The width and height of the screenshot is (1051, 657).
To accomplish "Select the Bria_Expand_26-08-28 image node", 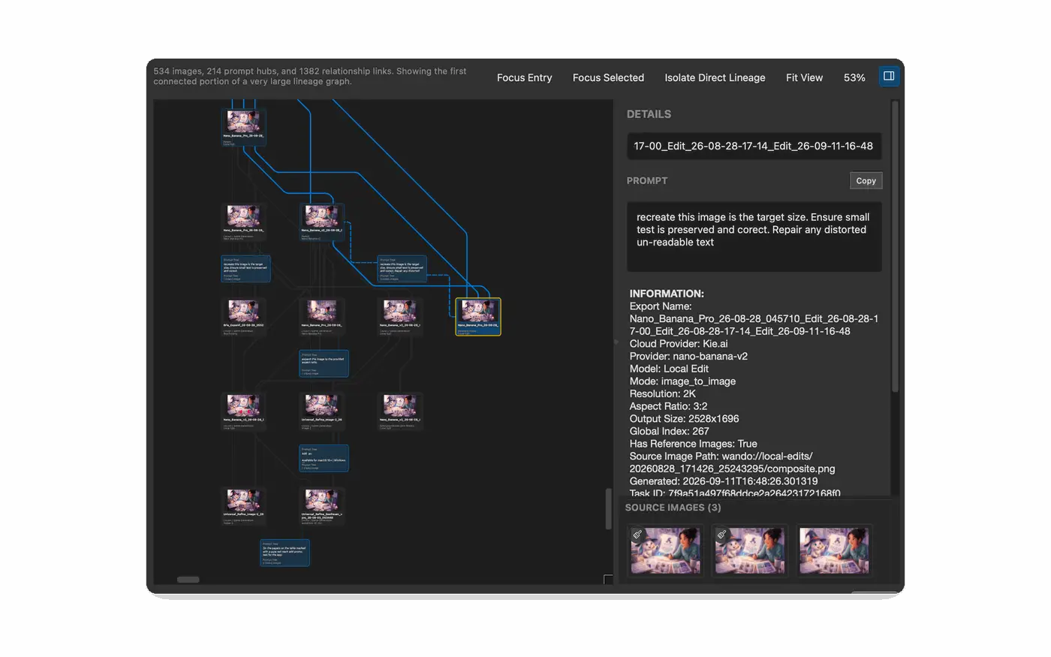I will [243, 316].
